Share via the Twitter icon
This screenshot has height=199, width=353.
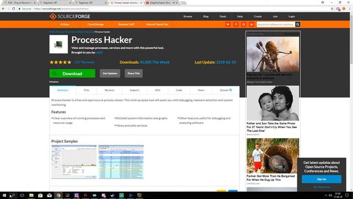click(228, 24)
